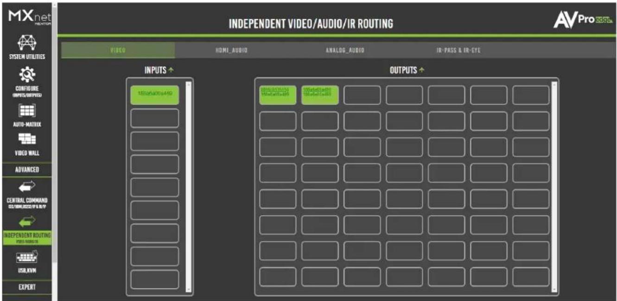Open the Configure gear-wrench icon
Screen dimensions: 617x301
click(x=26, y=75)
